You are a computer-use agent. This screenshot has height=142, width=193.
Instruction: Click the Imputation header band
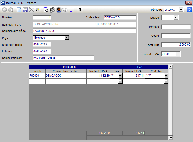tap(69, 67)
